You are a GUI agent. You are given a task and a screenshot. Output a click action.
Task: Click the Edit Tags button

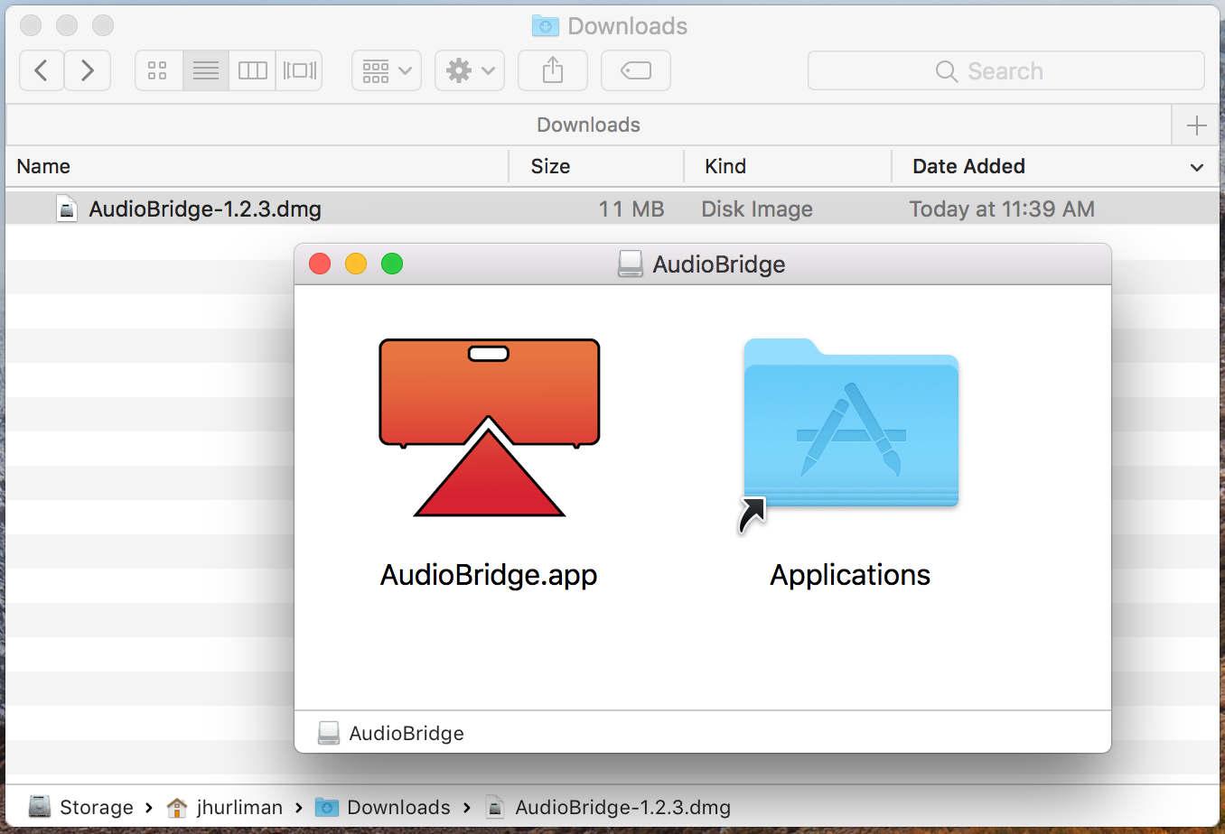click(636, 70)
